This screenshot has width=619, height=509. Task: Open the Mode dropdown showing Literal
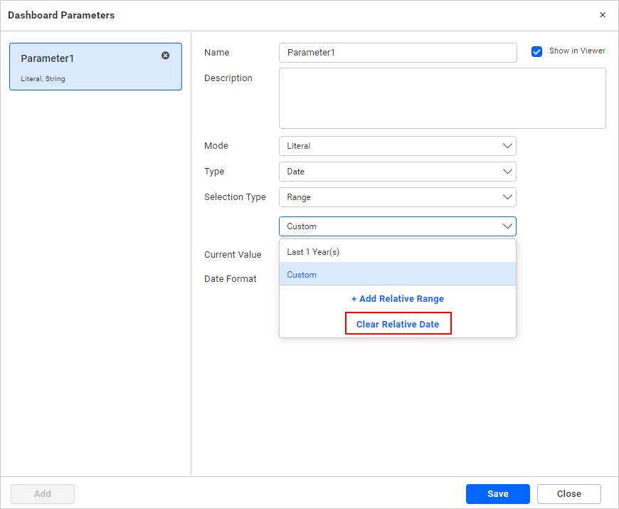(397, 145)
